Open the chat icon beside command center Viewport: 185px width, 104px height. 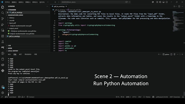[x=127, y=2]
